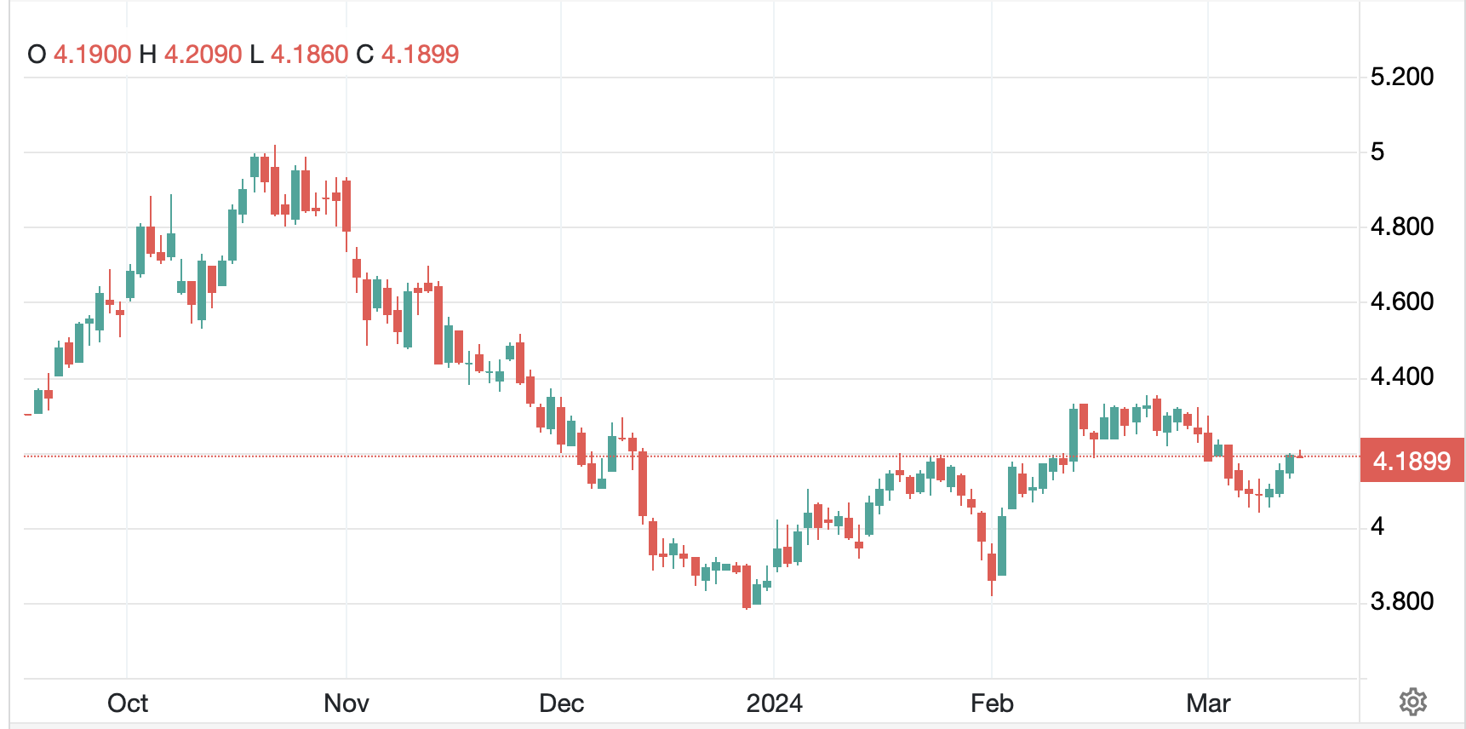Click the price scale label 4
Viewport: 1466px width, 729px height.
point(1377,526)
